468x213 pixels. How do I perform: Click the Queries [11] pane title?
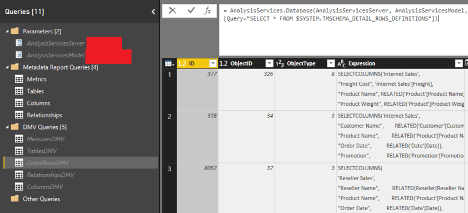(x=25, y=12)
